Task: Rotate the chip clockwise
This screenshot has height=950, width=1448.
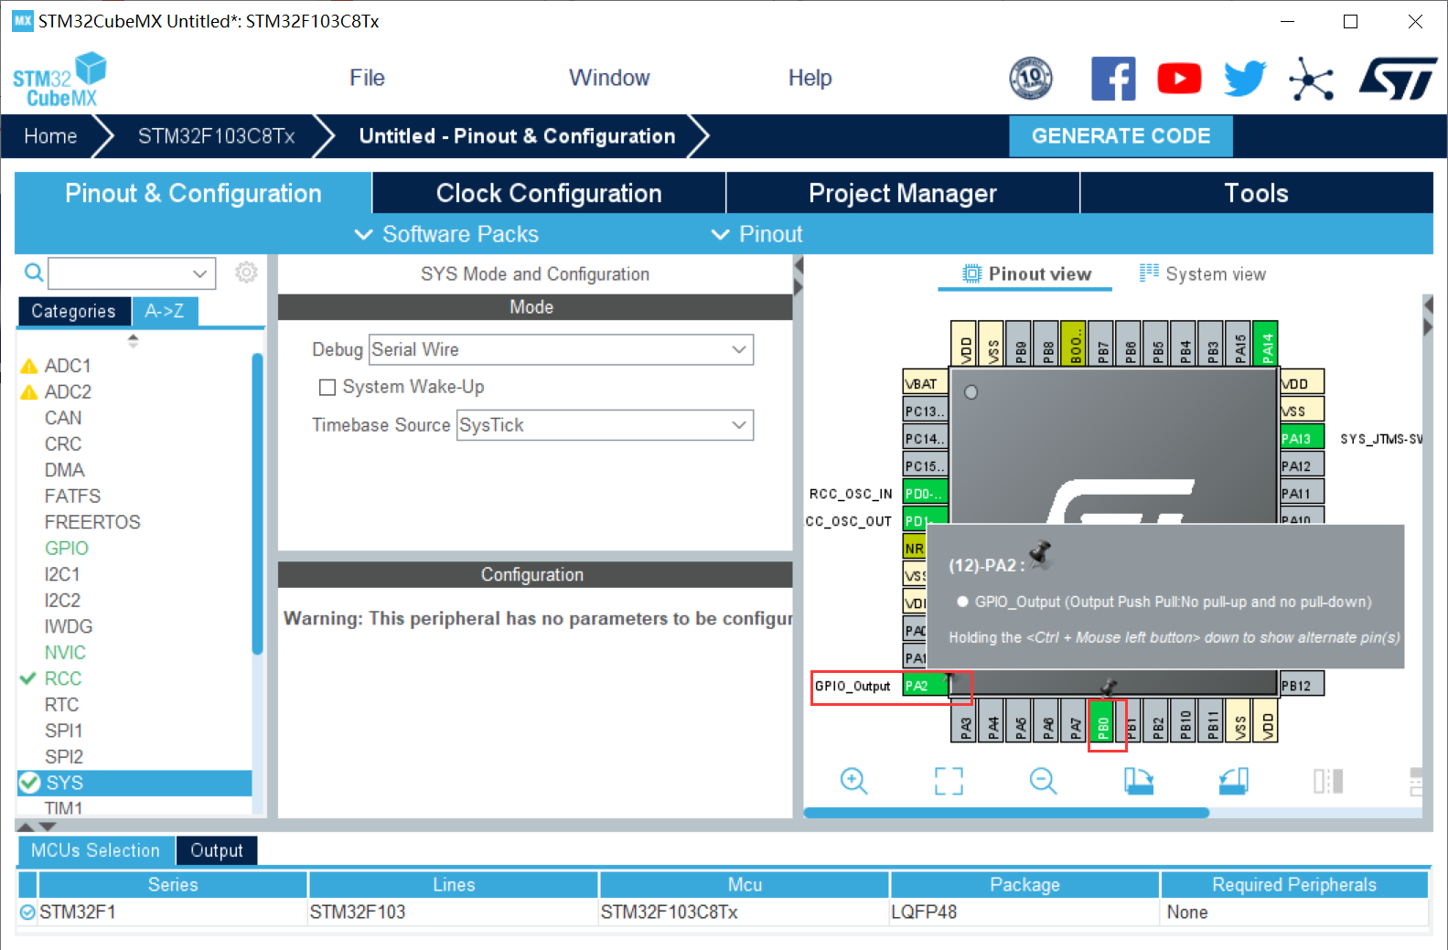Action: click(x=1138, y=781)
